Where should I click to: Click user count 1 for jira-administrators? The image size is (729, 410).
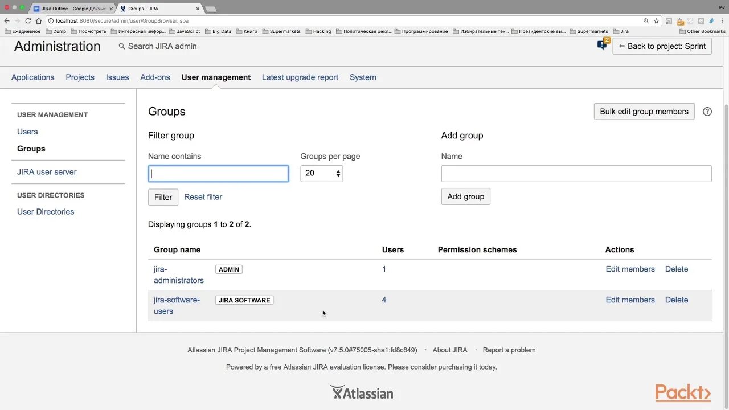click(x=384, y=269)
